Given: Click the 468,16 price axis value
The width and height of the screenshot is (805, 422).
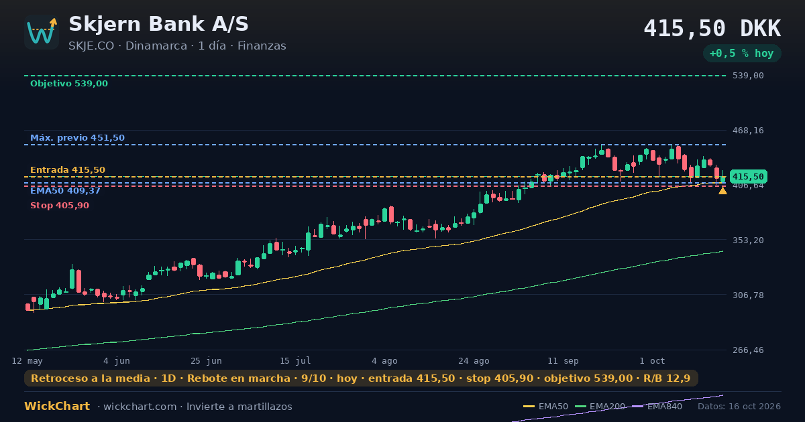Looking at the screenshot, I should pos(748,131).
